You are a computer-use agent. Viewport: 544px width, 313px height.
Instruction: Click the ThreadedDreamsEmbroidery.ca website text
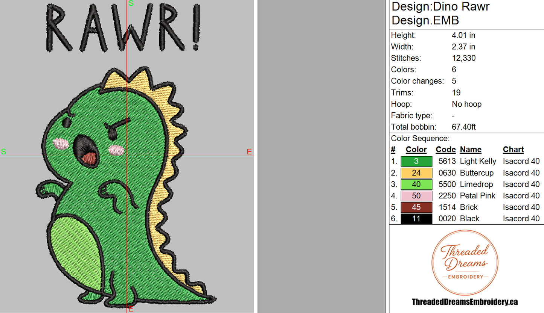(465, 302)
